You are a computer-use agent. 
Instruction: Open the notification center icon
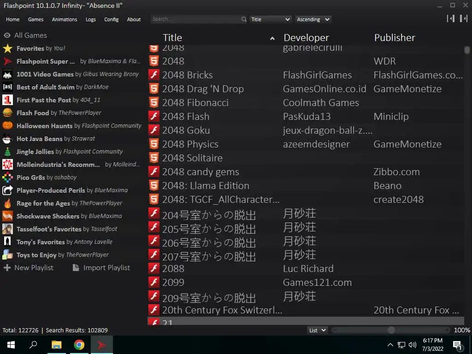[457, 345]
